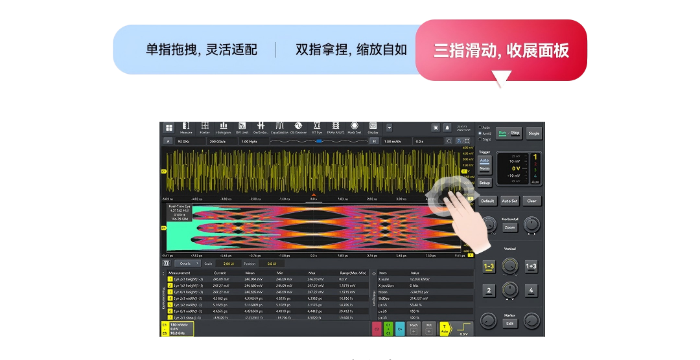Select the Sngld acquisition radio option
Image resolution: width=700 pixels, height=360 pixels.
[480, 139]
